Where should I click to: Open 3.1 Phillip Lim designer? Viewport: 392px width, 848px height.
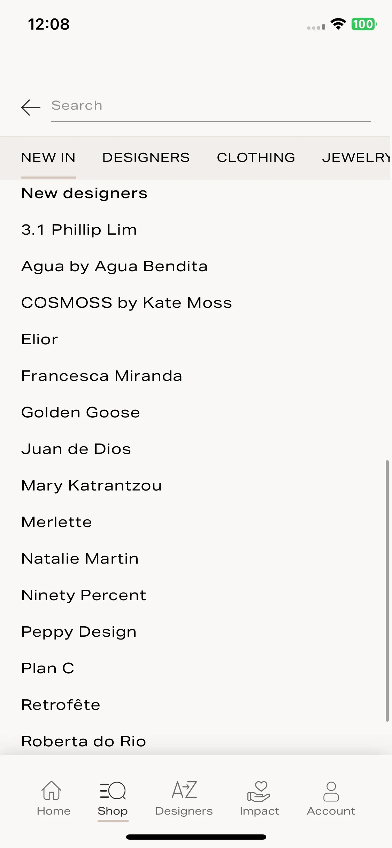click(x=79, y=230)
